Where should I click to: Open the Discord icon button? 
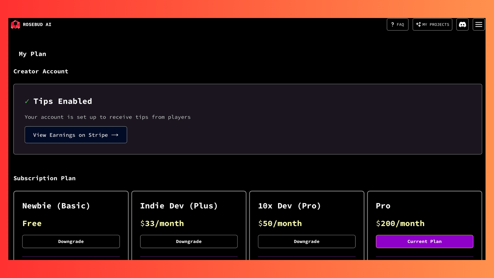tap(462, 24)
